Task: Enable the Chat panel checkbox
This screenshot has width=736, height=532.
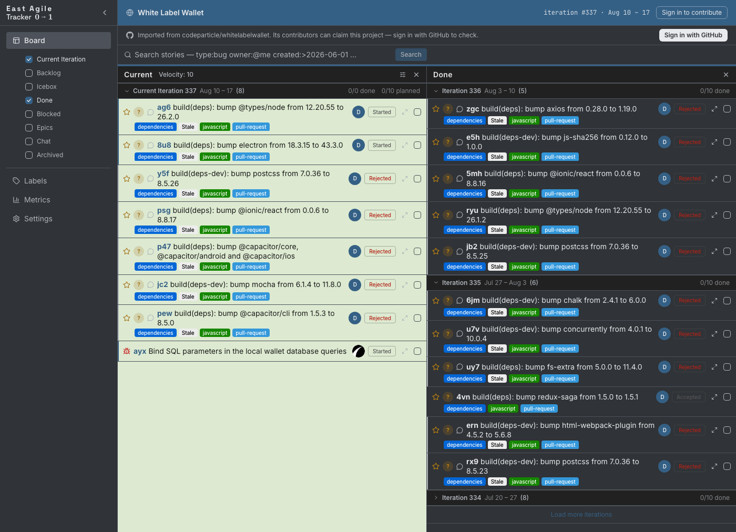Action: 29,141
